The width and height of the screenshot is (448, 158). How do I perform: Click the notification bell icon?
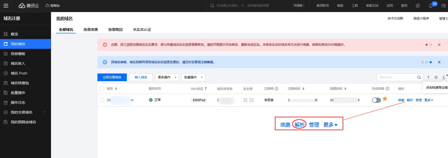[430, 6]
